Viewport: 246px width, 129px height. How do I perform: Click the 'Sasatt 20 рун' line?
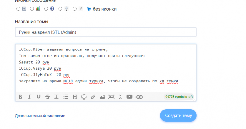[34, 62]
